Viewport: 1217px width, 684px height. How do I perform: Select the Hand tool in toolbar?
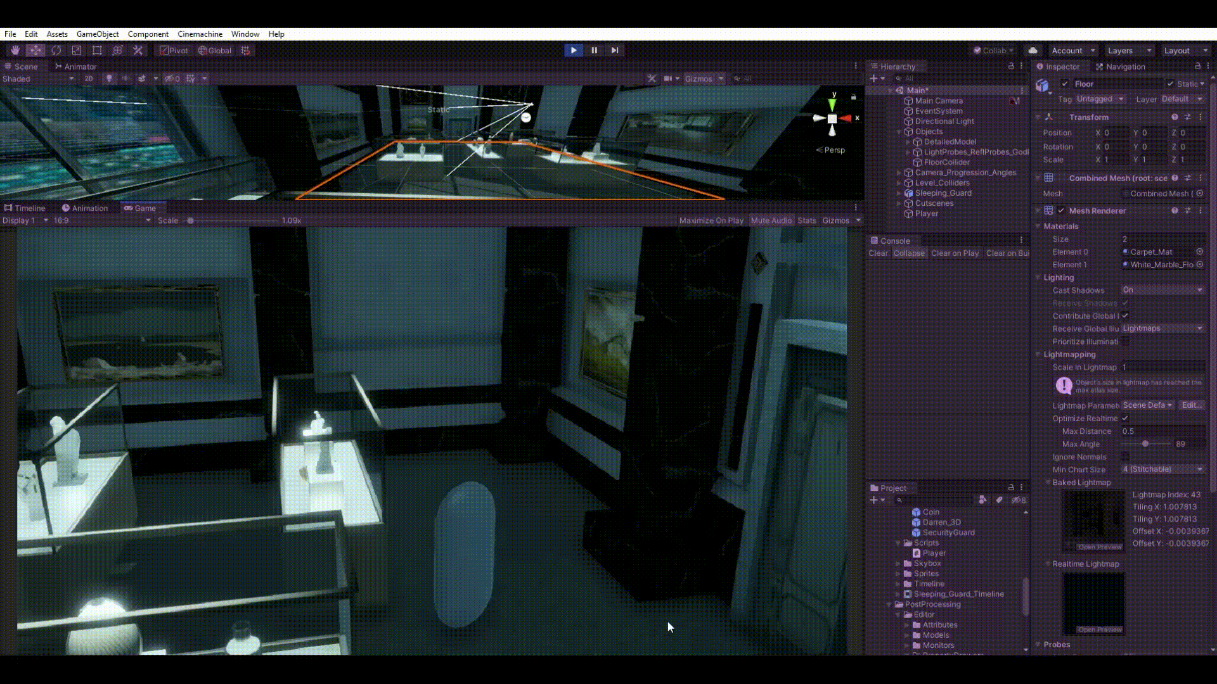15,51
